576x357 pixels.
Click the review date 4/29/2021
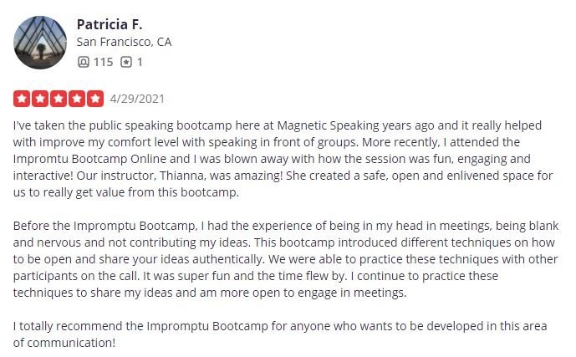tap(137, 99)
